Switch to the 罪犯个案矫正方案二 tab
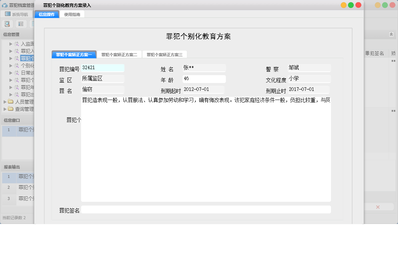The height and width of the screenshot is (259, 398). click(119, 54)
